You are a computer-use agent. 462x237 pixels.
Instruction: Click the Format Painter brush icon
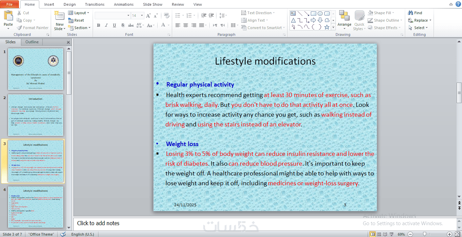[x=19, y=28]
